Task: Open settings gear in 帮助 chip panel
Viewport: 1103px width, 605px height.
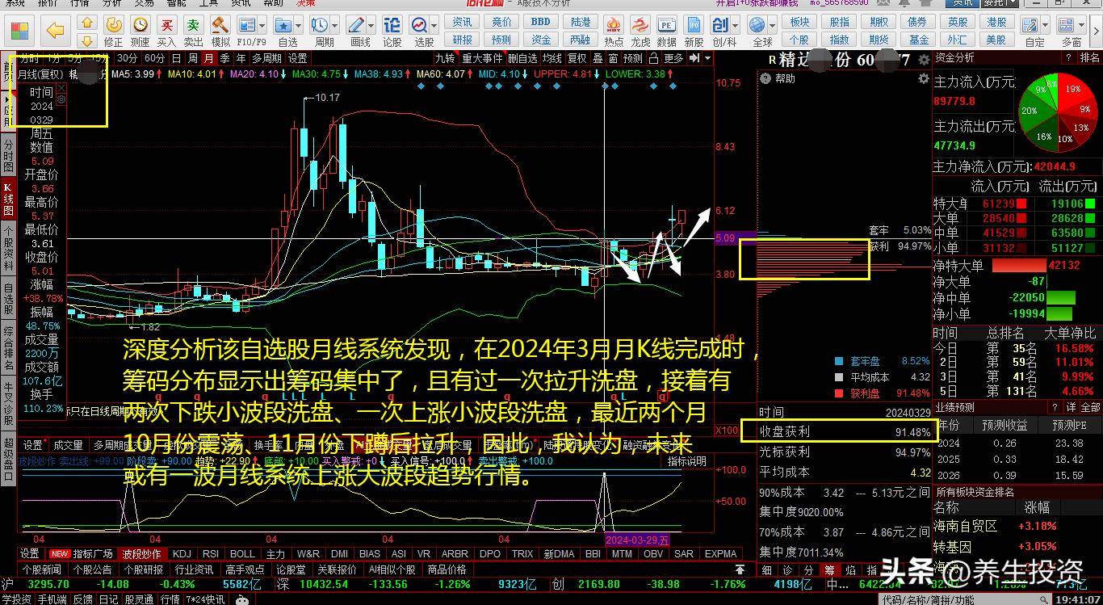Action: tap(924, 79)
